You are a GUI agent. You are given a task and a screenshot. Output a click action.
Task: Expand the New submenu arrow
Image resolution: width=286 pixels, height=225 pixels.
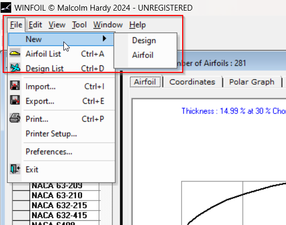click(x=104, y=38)
